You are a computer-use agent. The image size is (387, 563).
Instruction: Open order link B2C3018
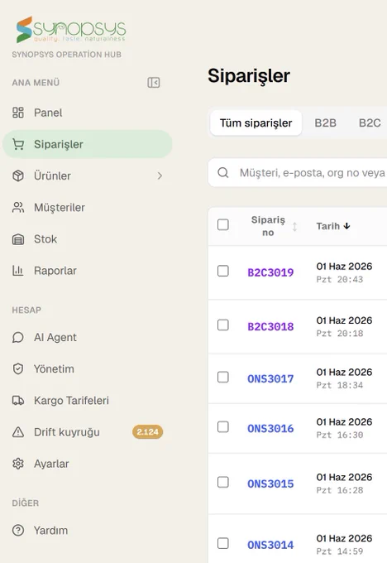(270, 327)
